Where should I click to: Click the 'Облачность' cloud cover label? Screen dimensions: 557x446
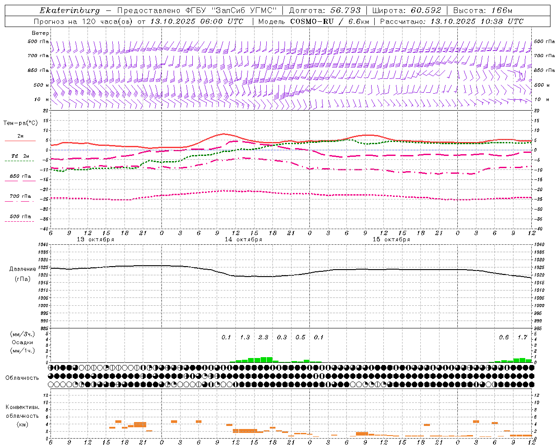click(x=22, y=378)
